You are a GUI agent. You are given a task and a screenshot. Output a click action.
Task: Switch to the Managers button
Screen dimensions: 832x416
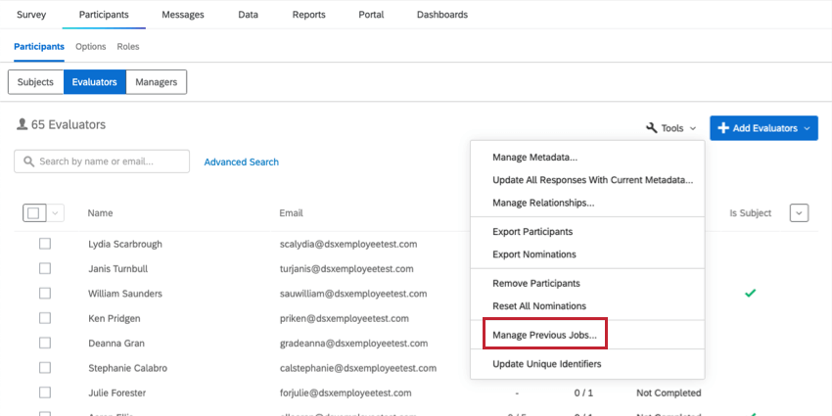click(x=156, y=82)
